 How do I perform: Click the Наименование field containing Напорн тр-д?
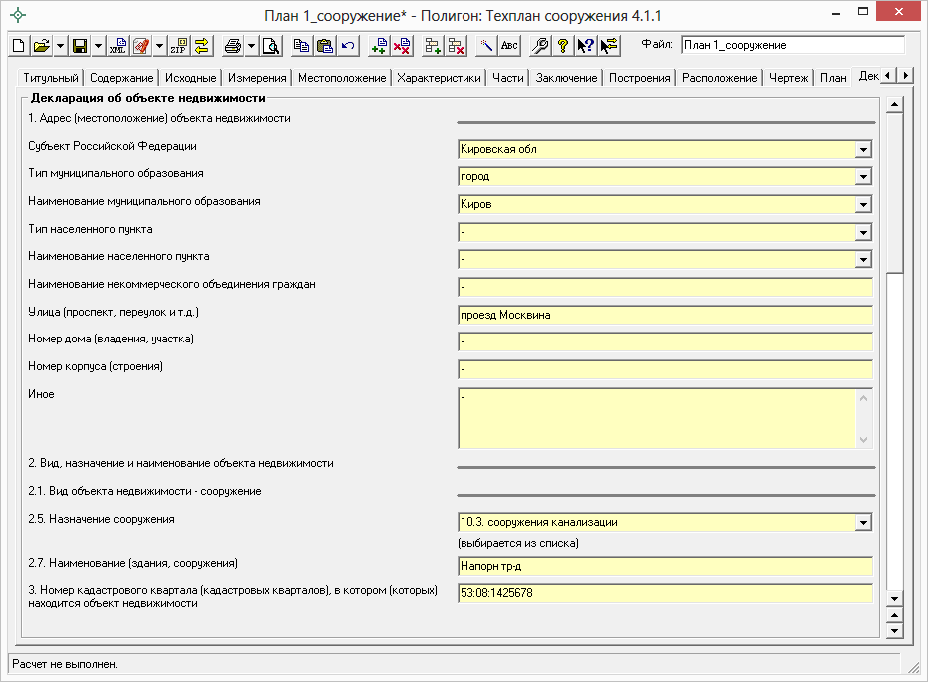(665, 566)
